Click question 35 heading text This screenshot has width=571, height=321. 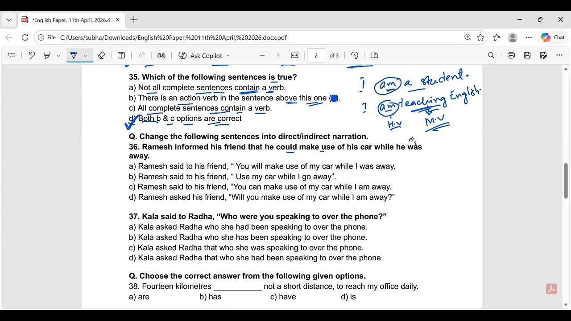[213, 77]
